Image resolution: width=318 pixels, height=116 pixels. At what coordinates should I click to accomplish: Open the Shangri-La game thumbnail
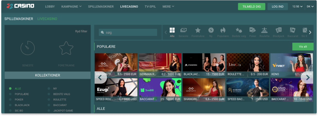pyautogui.click(x=204, y=90)
